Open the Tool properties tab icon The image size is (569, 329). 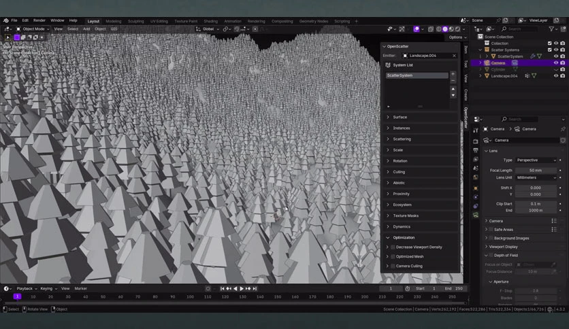click(476, 131)
